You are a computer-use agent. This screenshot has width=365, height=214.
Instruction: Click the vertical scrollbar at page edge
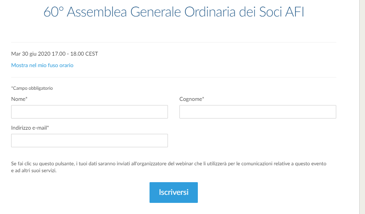(362, 107)
